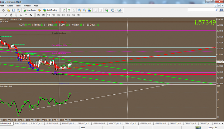Click the connection status bars icon
Image resolution: width=224 pixels, height=129 pixels.
click(x=199, y=128)
